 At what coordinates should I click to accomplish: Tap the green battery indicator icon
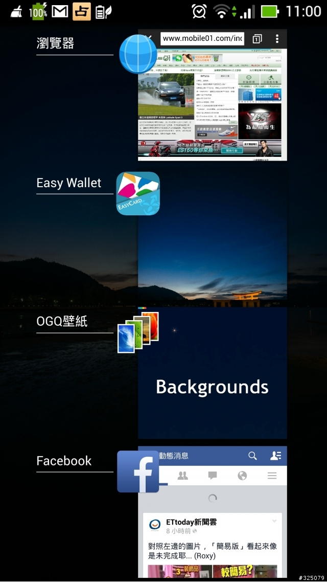click(270, 11)
